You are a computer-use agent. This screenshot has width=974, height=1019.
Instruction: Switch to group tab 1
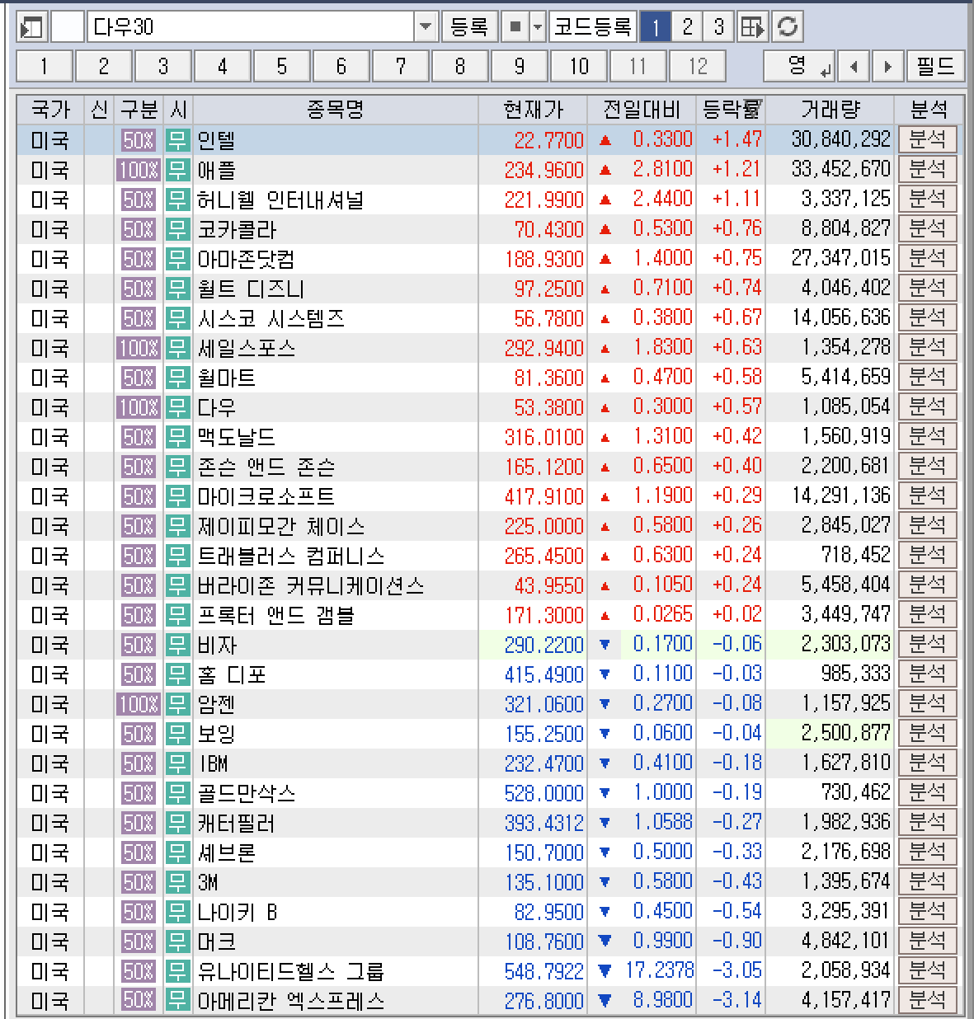pos(45,66)
